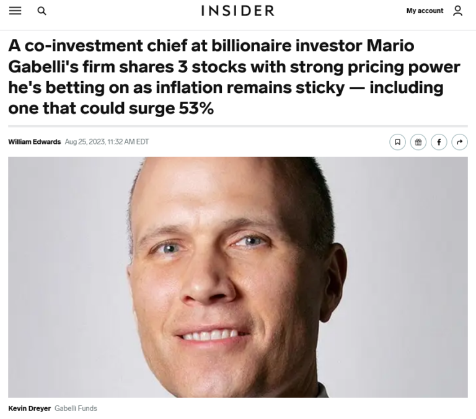Screen dimensions: 476x419
Task: Open the article's hero photo
Action: pos(238,276)
